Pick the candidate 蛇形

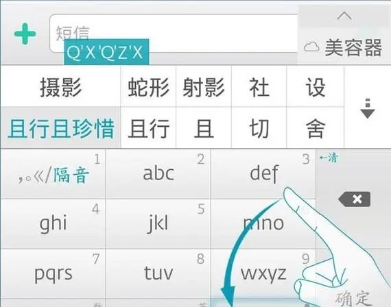tap(148, 87)
